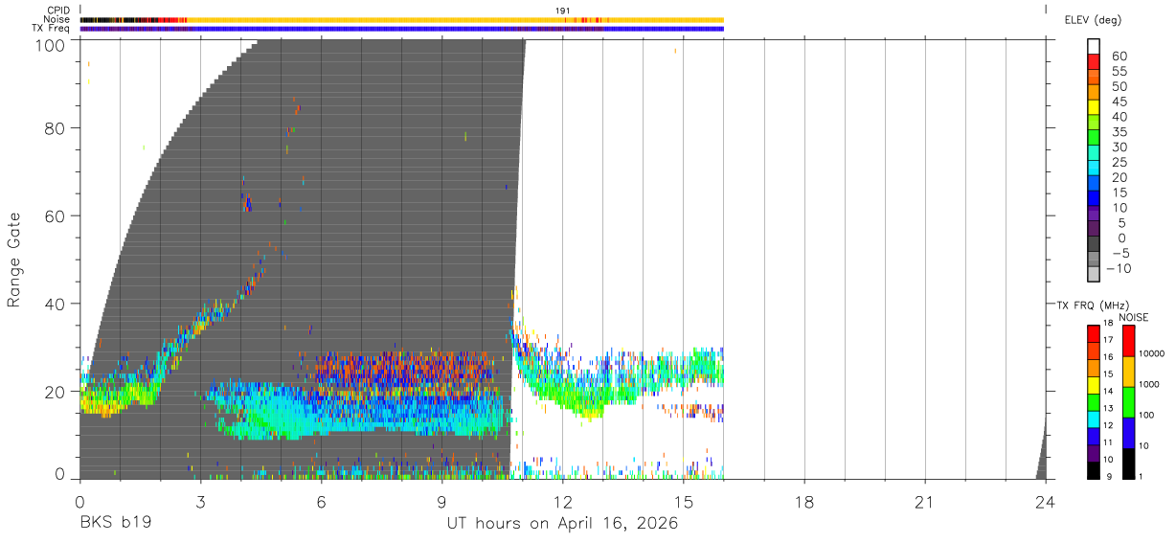Pick ELEV bar segment between 40 and 45

(x=1095, y=108)
